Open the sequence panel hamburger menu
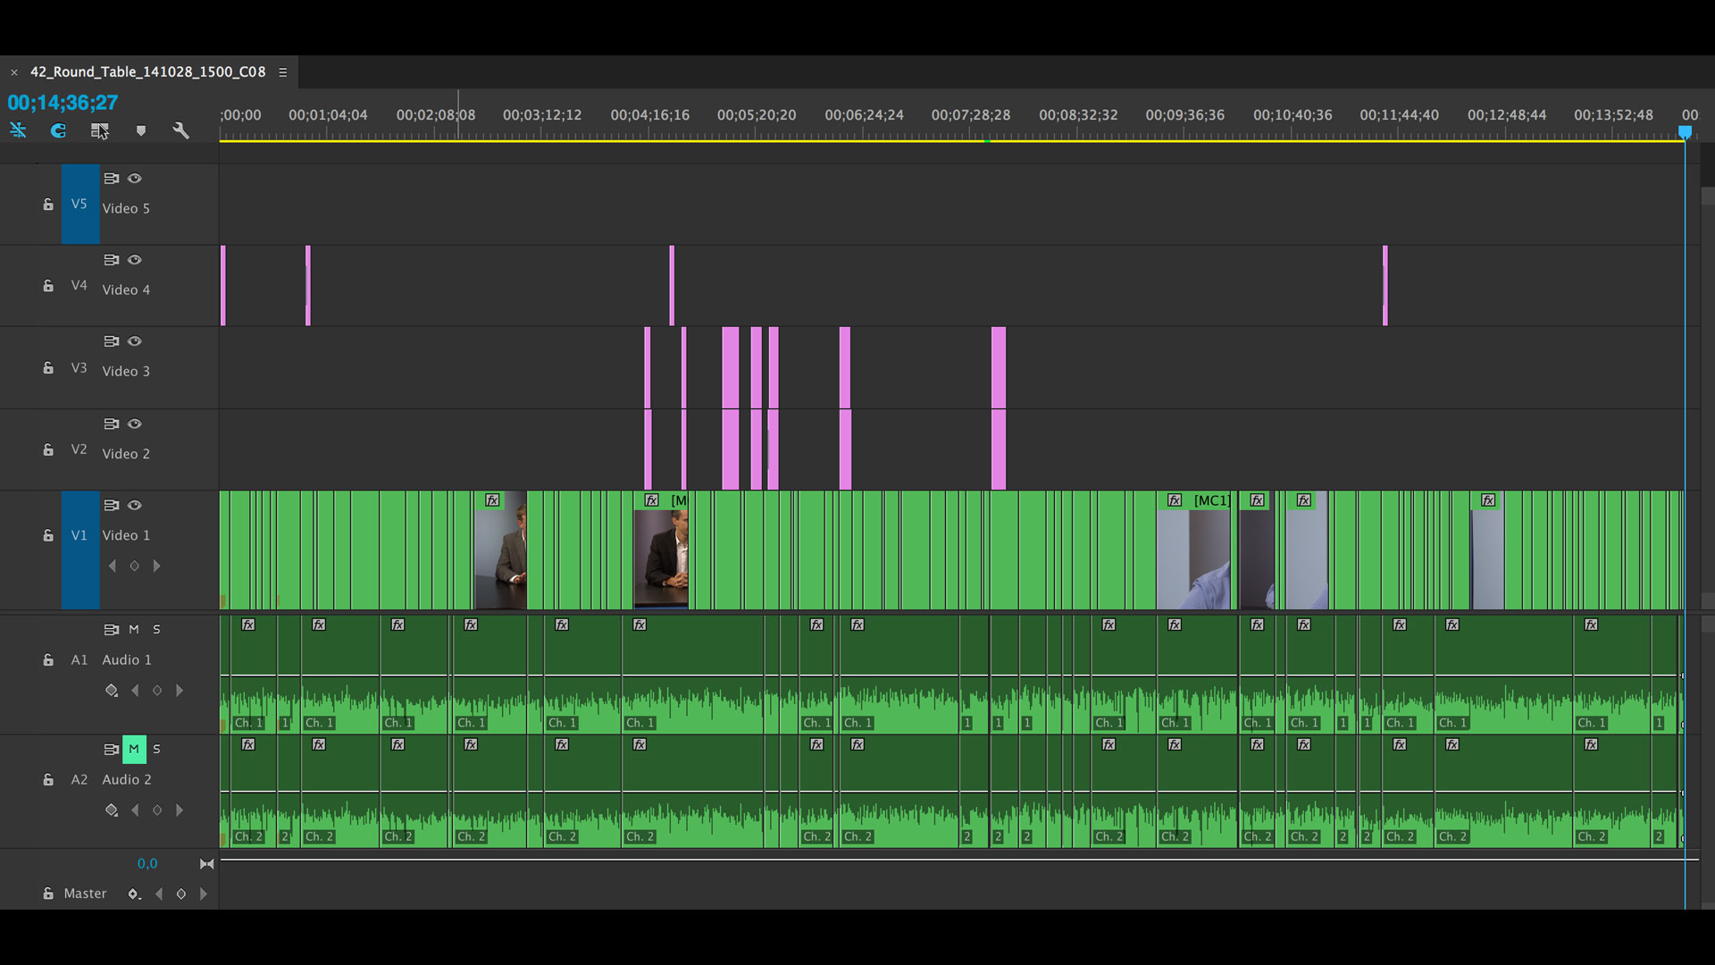 283,72
